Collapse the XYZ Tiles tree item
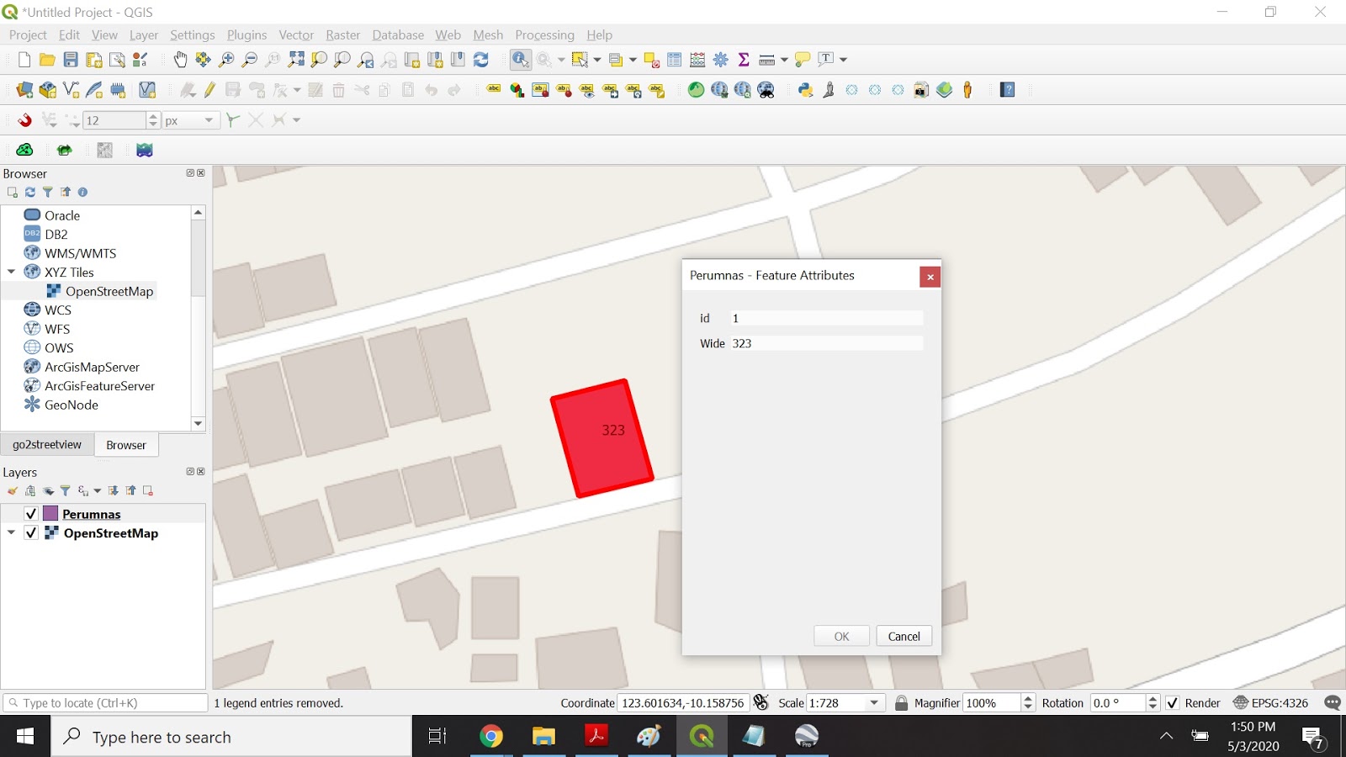Image resolution: width=1346 pixels, height=757 pixels. point(12,272)
